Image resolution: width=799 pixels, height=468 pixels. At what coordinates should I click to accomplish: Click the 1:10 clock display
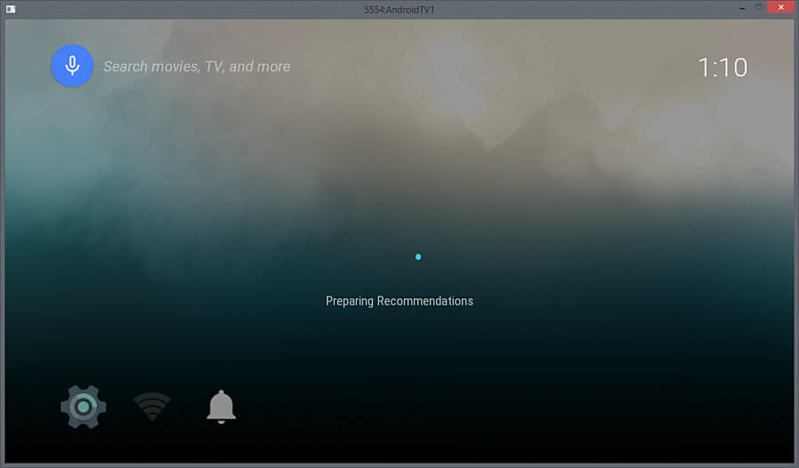point(722,67)
